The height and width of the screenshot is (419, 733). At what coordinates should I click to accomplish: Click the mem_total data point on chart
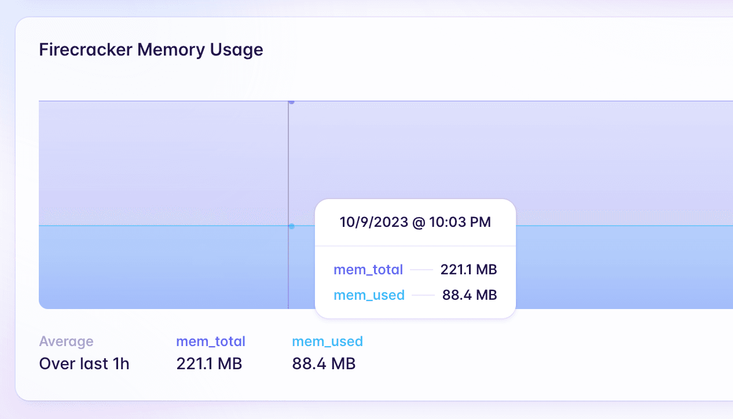[291, 102]
